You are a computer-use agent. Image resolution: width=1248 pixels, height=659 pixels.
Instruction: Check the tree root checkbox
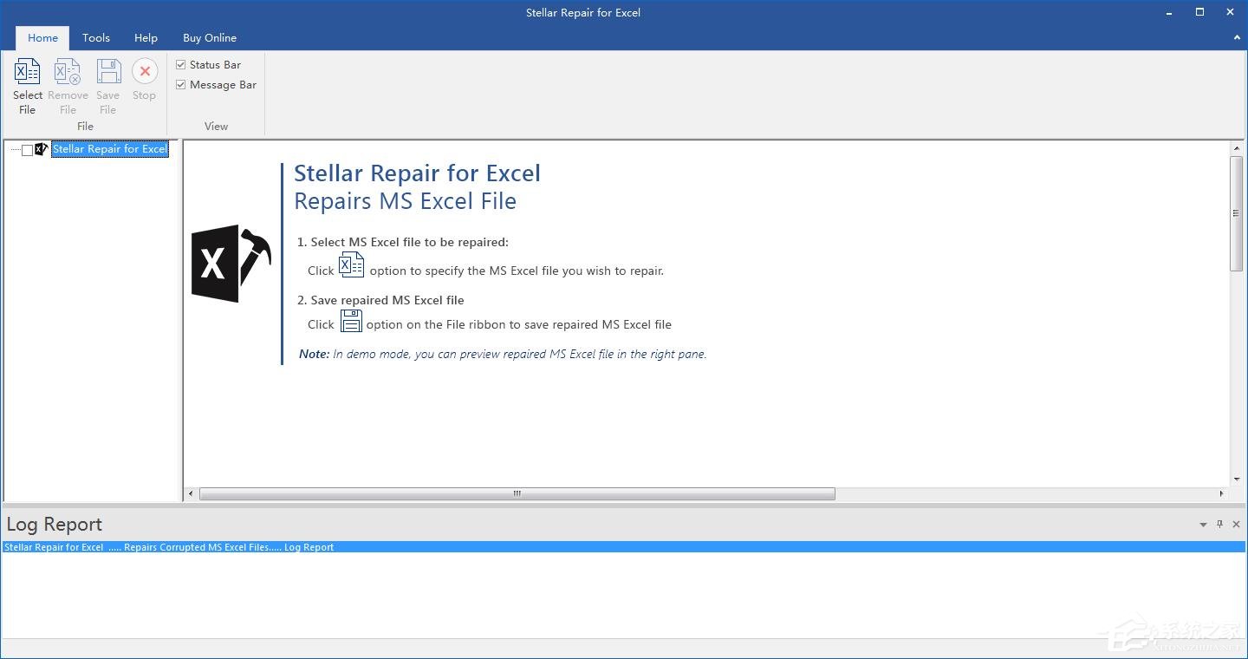[28, 150]
